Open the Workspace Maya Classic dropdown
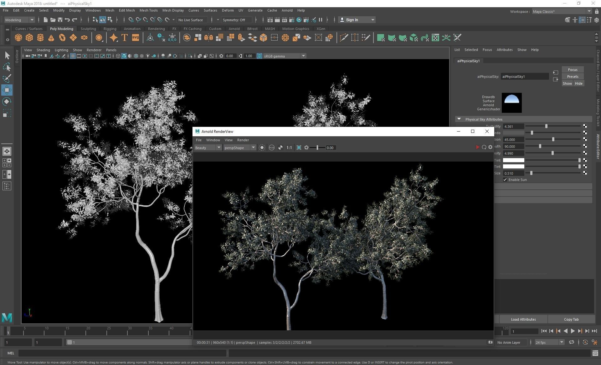This screenshot has width=601, height=365. (562, 11)
